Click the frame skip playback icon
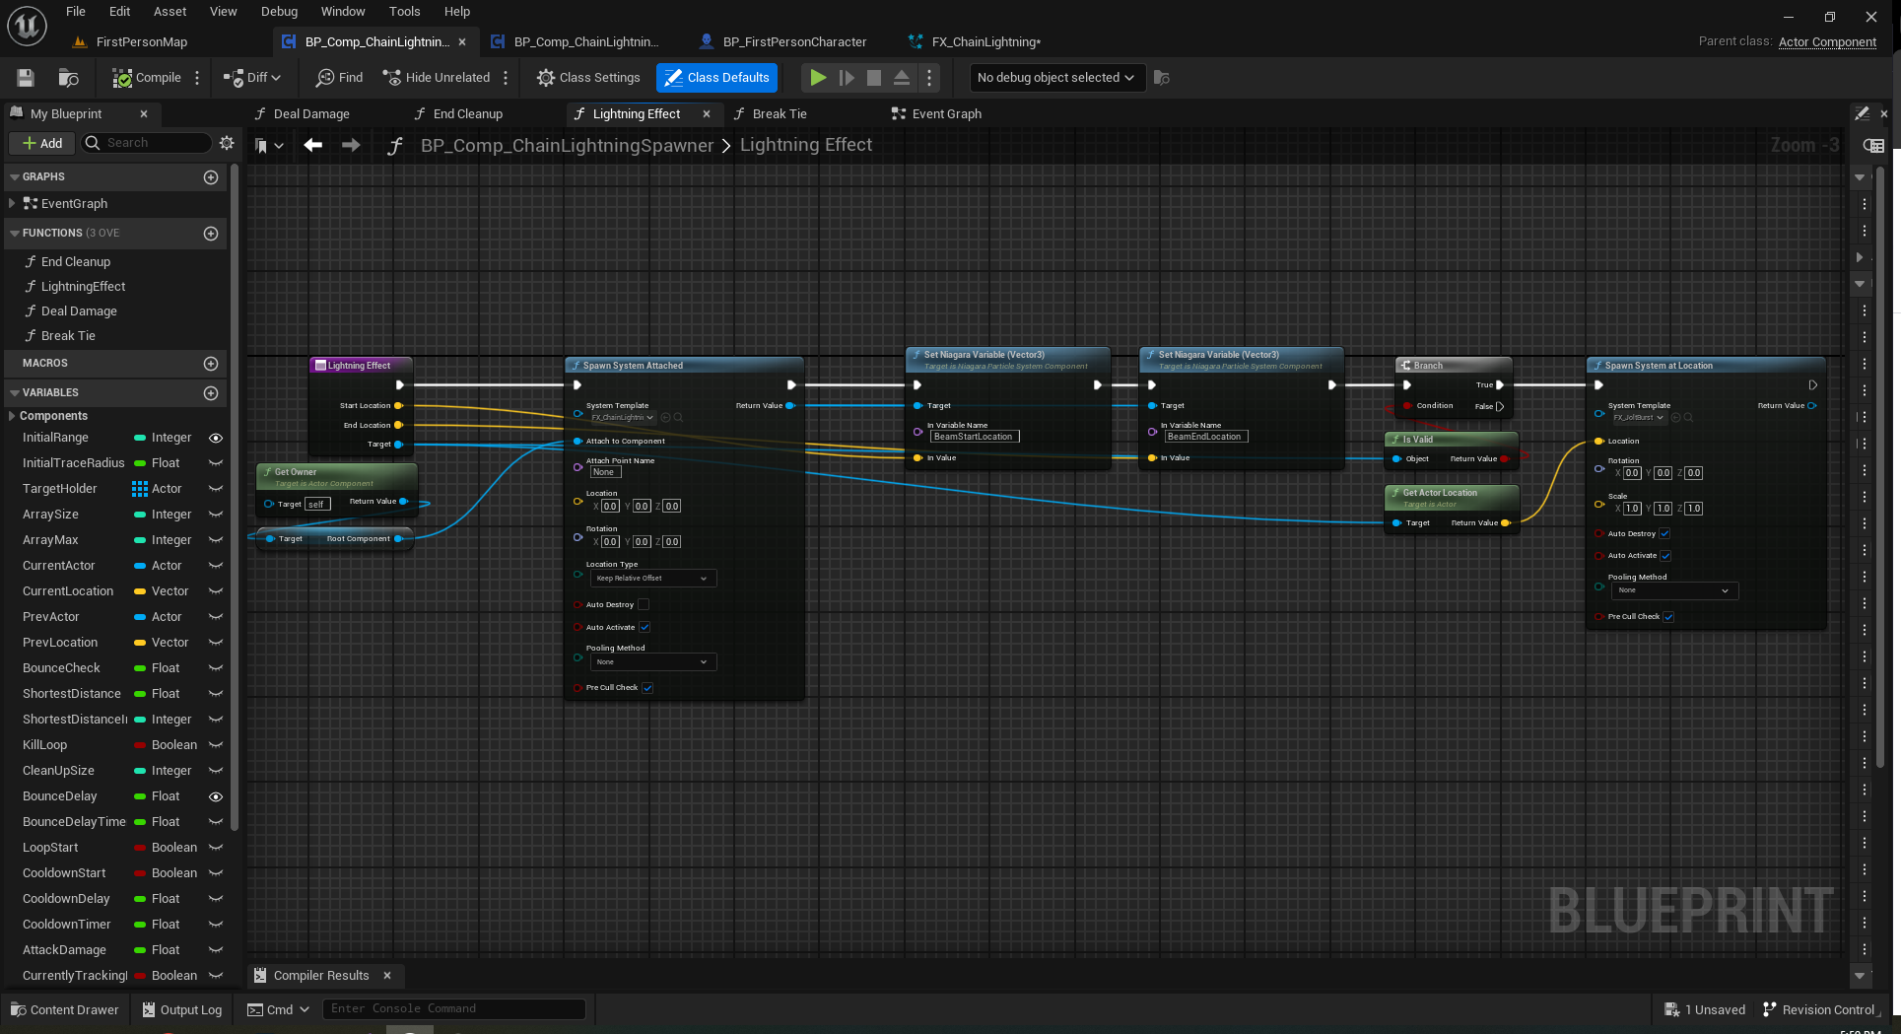The height and width of the screenshot is (1034, 1901). pos(847,78)
